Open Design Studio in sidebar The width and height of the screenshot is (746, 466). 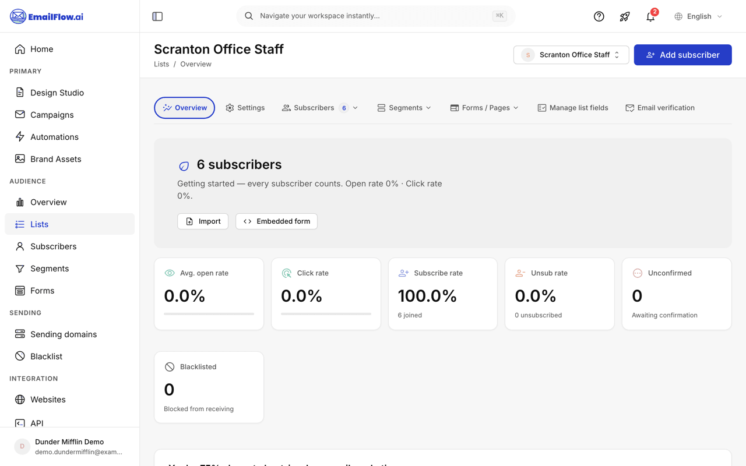[69, 93]
